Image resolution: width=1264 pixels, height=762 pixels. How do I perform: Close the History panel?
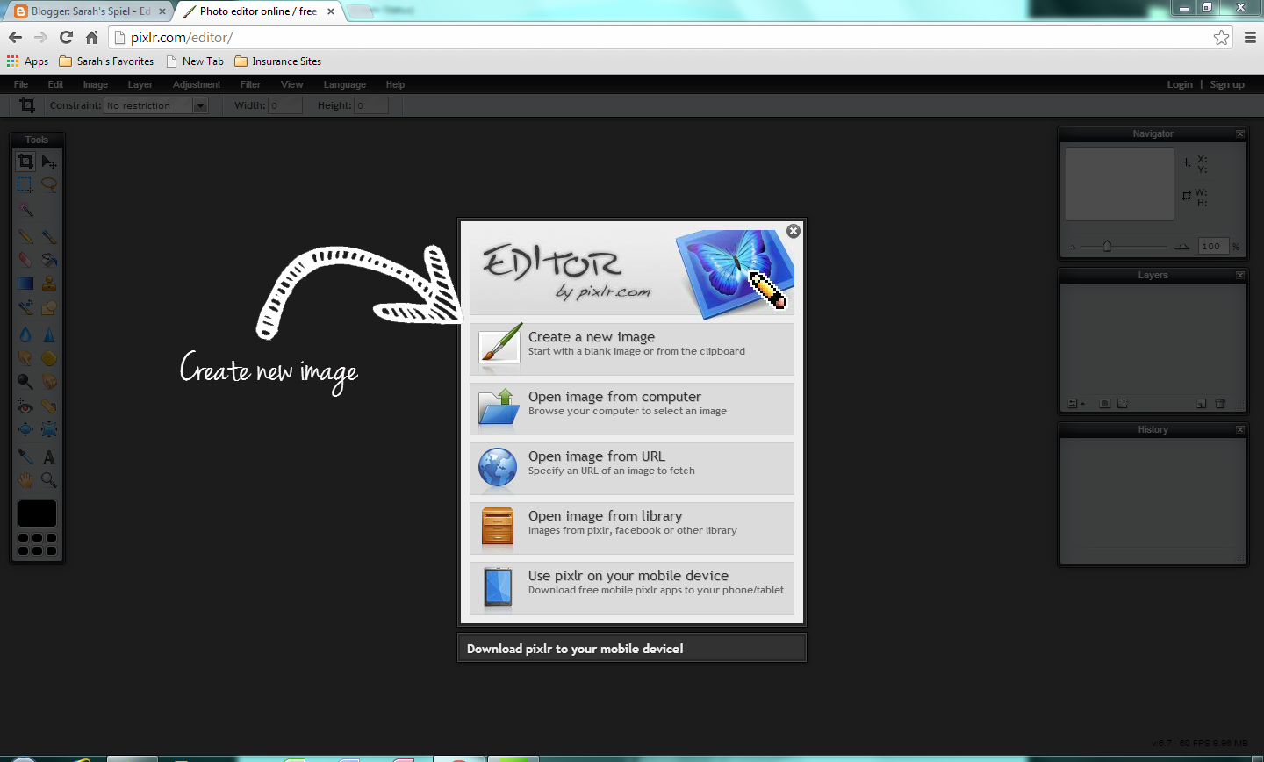1240,429
